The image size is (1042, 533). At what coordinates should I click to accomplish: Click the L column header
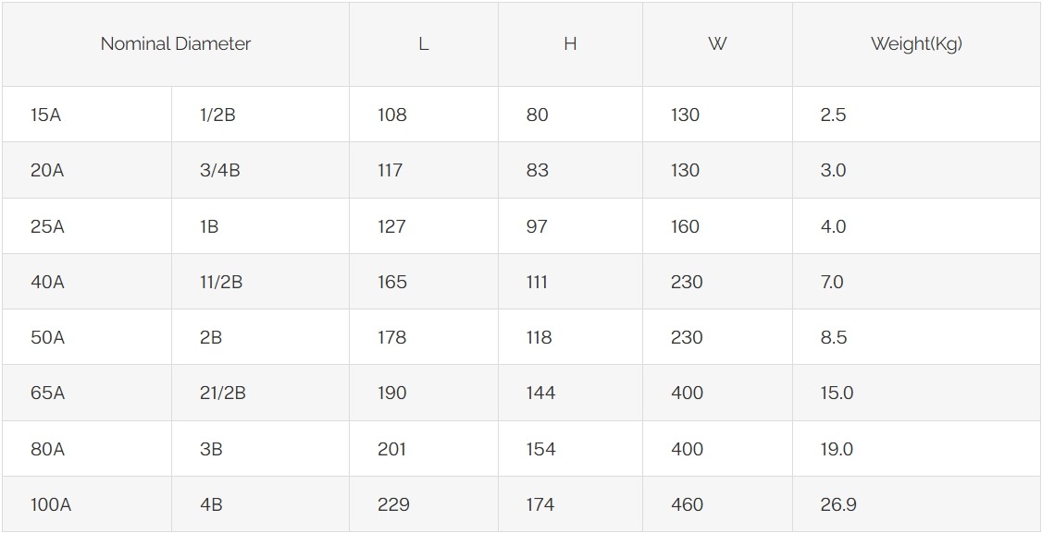pyautogui.click(x=423, y=44)
